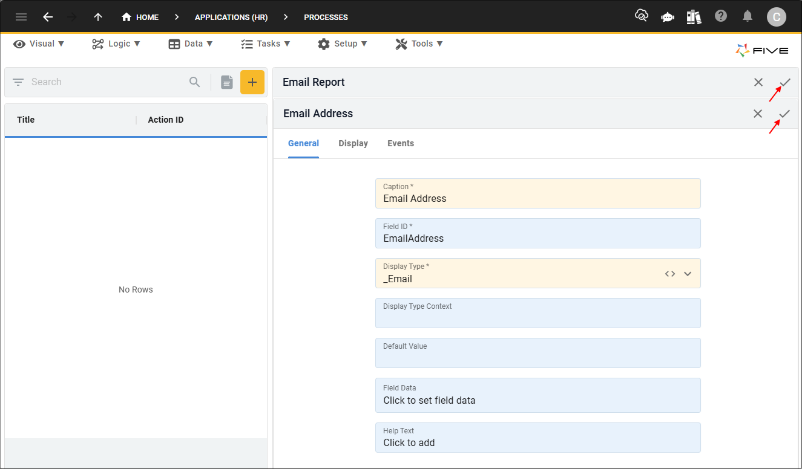Open the chatbot assistant icon
Image resolution: width=802 pixels, height=469 pixels.
coord(668,17)
